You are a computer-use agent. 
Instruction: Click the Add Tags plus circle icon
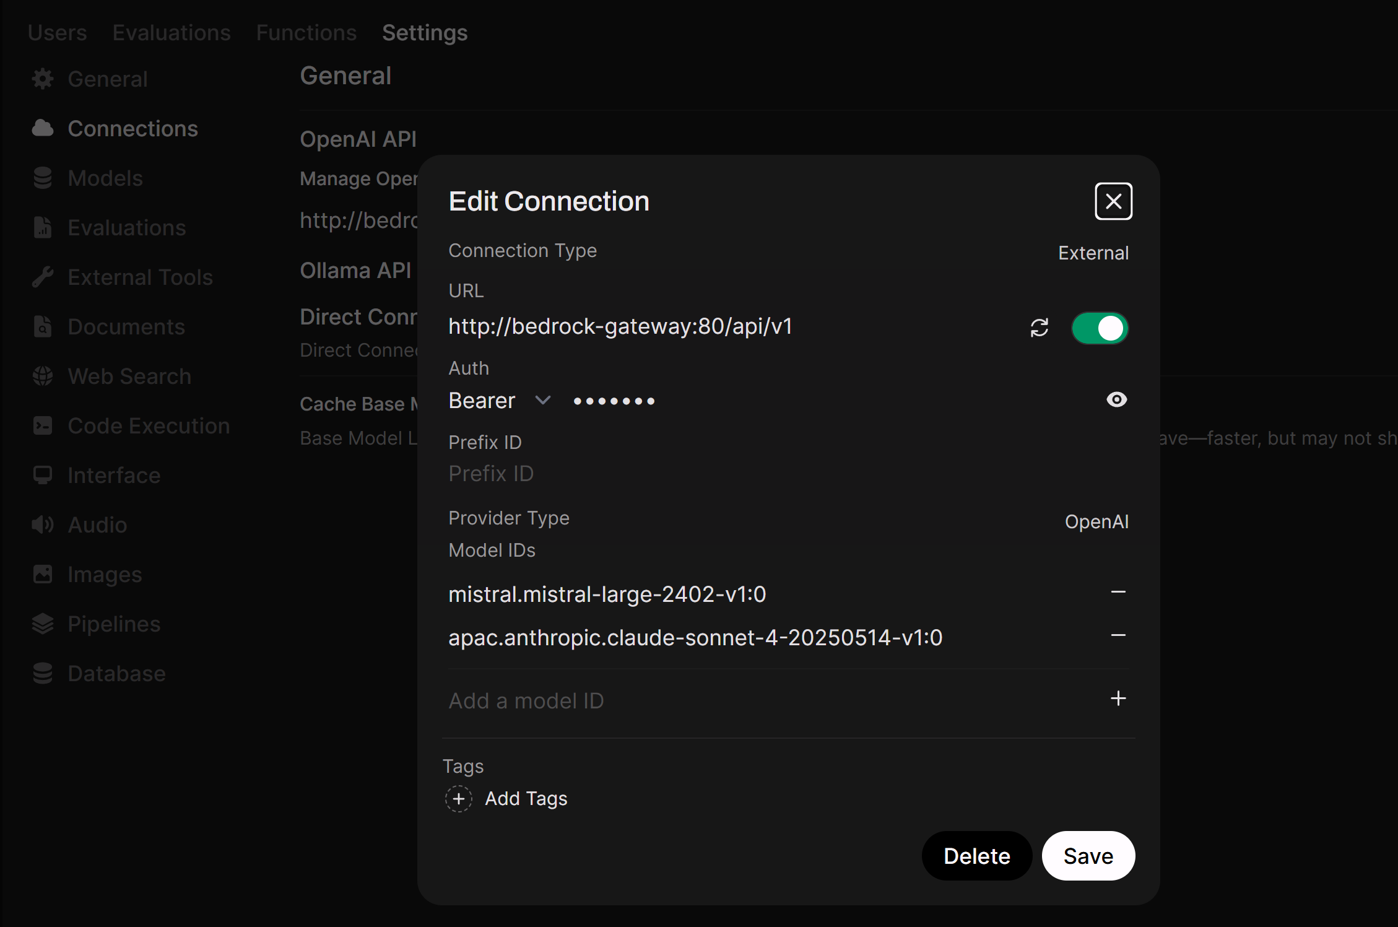(459, 799)
